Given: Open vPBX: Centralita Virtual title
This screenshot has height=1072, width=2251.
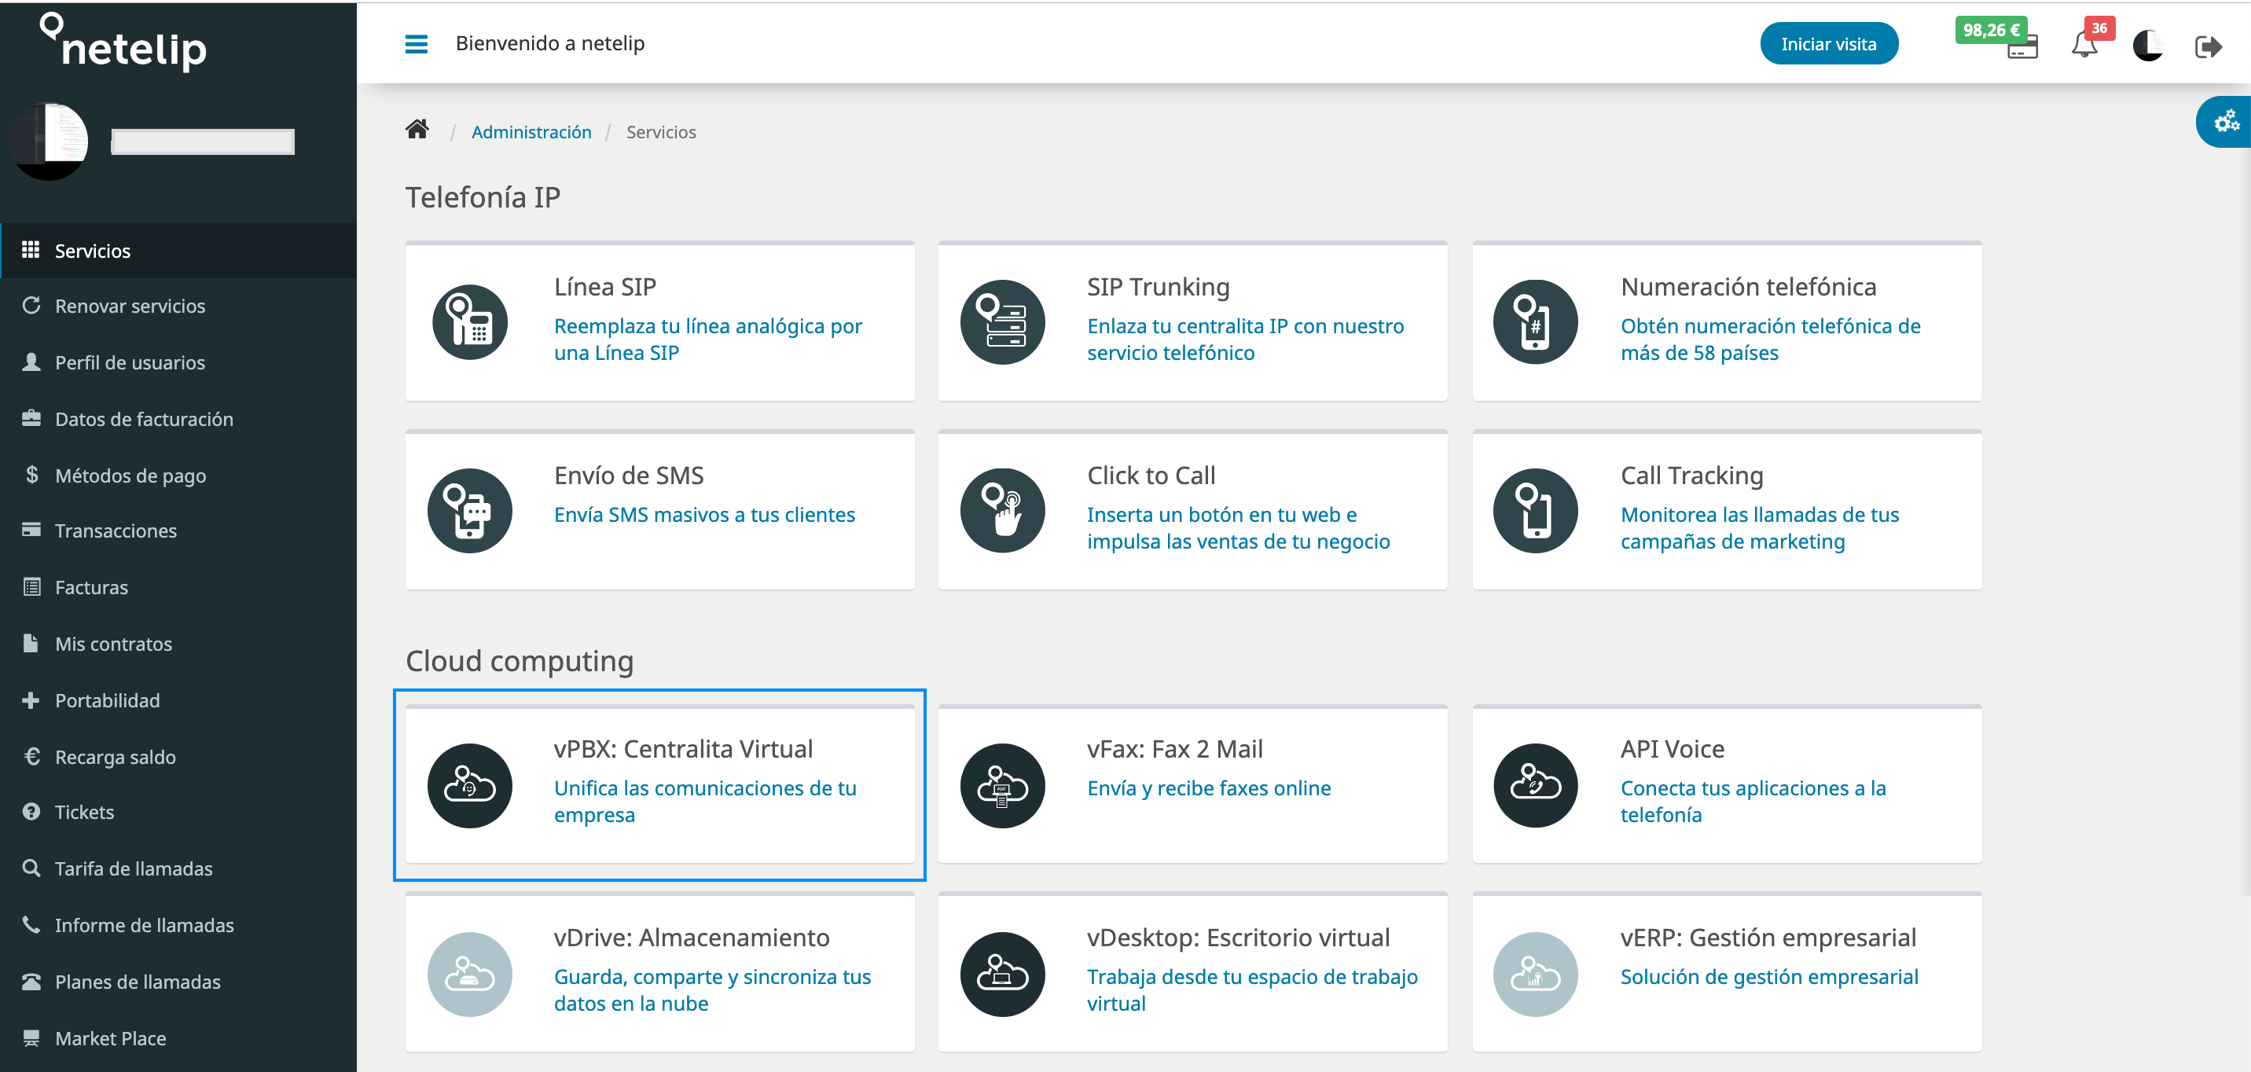Looking at the screenshot, I should click(x=682, y=749).
